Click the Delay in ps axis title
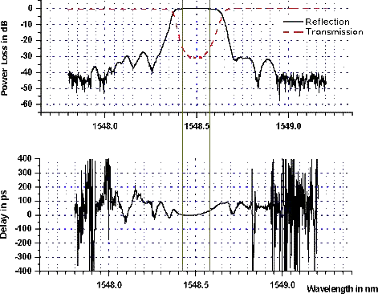Screen dimensions: 378x294 [4, 214]
